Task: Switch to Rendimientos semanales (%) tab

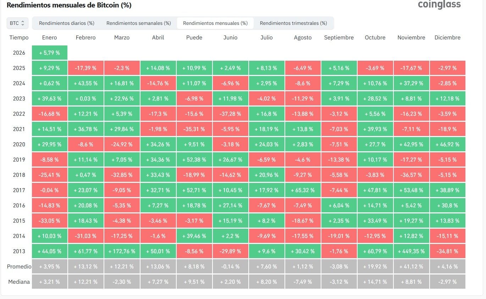Action: pyautogui.click(x=139, y=23)
